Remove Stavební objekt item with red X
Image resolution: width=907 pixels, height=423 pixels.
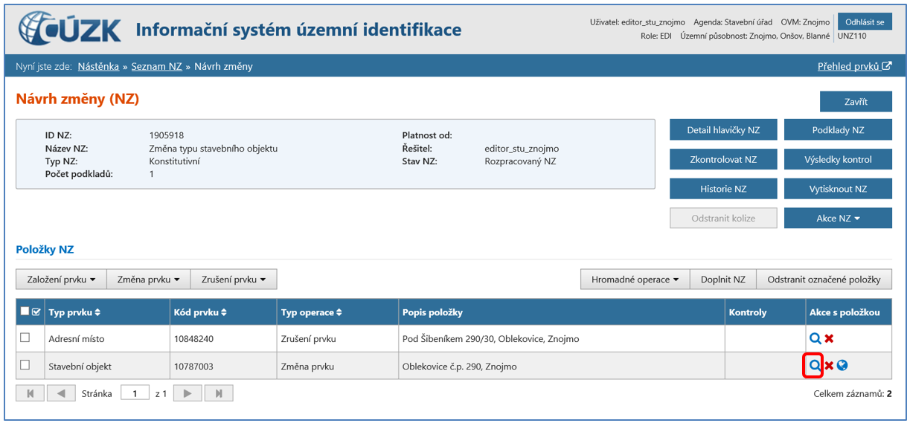point(829,366)
